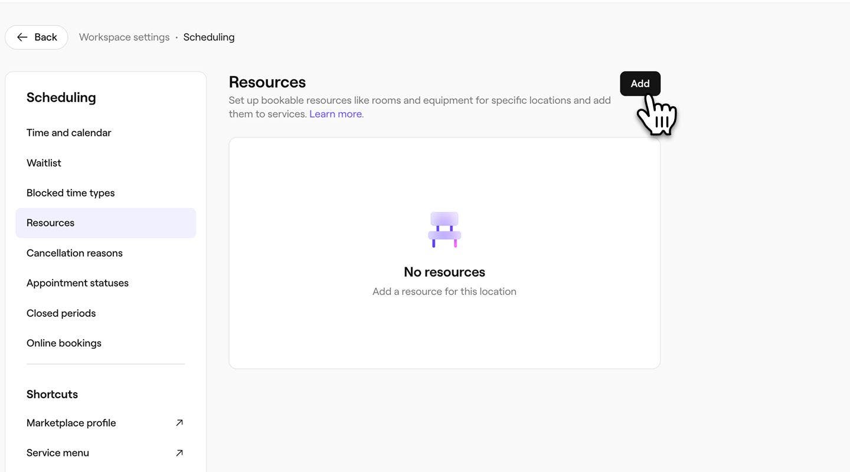Open the Service menu shortcut
Screen dimensions: 850x472
(106, 453)
